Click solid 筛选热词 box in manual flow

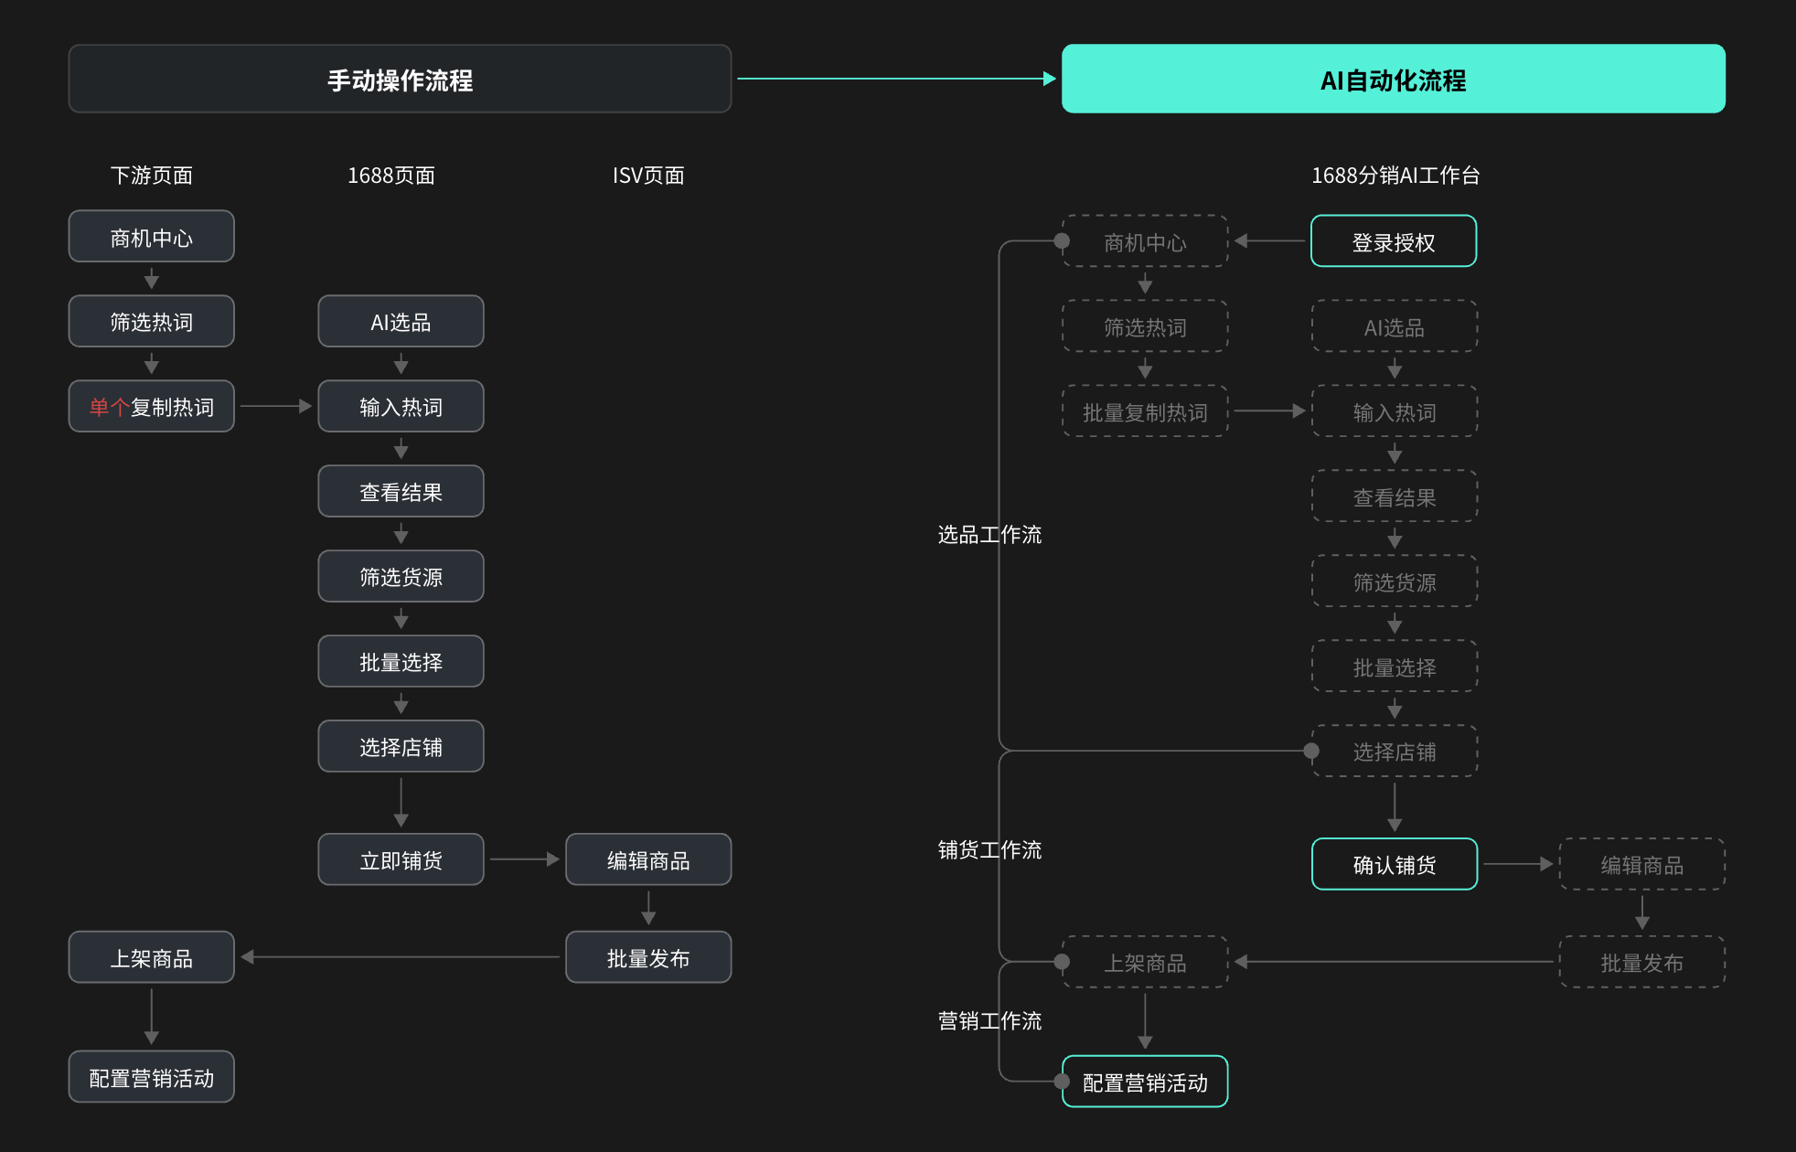(152, 321)
